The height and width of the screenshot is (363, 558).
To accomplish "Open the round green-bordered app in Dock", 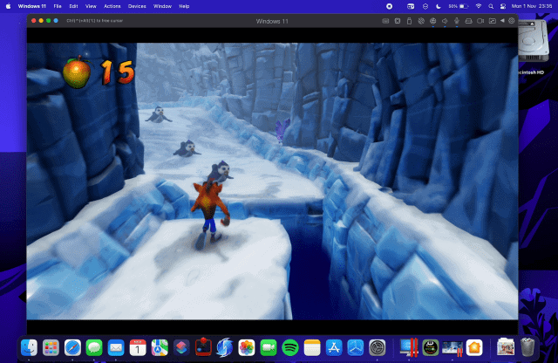I will tap(431, 347).
